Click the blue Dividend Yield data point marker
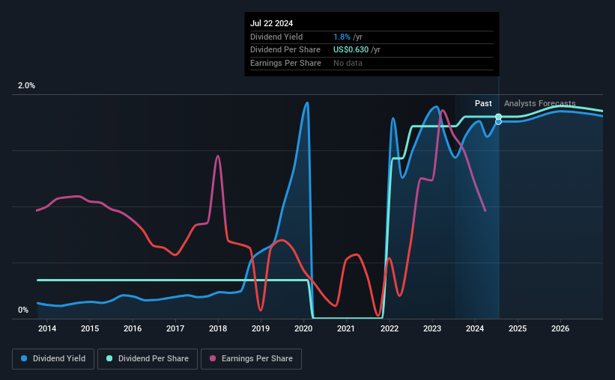This screenshot has width=615, height=380. coord(498,122)
